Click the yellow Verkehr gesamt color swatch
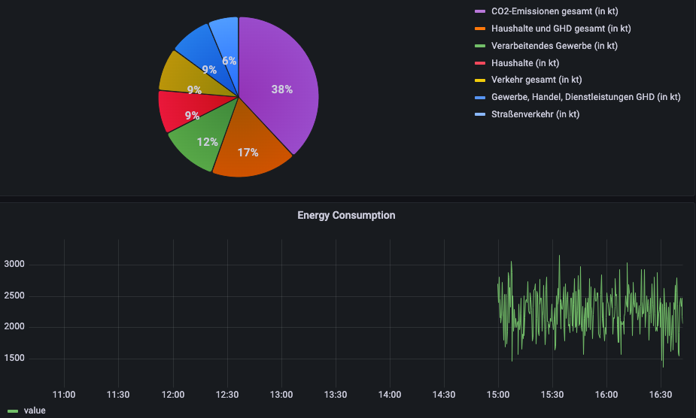 479,80
